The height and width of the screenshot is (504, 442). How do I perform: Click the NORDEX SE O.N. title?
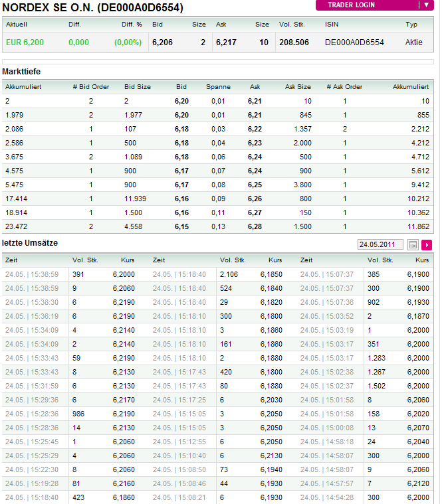[93, 8]
